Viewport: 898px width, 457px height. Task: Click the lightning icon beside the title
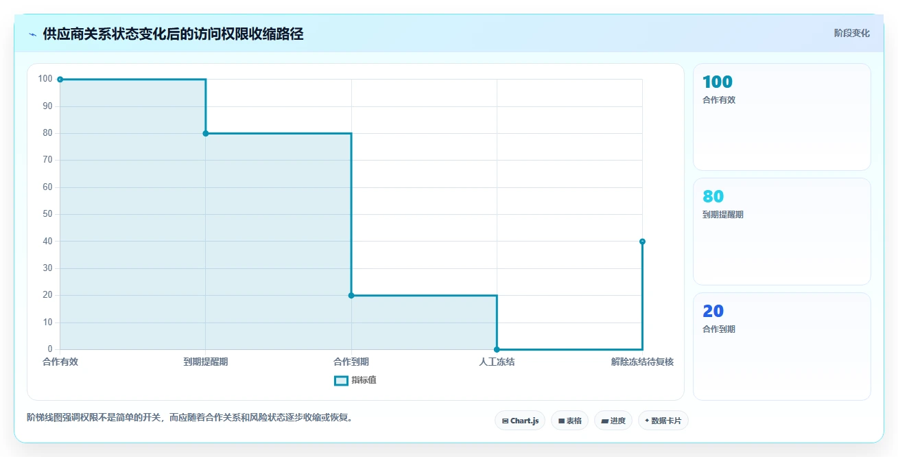coord(33,34)
